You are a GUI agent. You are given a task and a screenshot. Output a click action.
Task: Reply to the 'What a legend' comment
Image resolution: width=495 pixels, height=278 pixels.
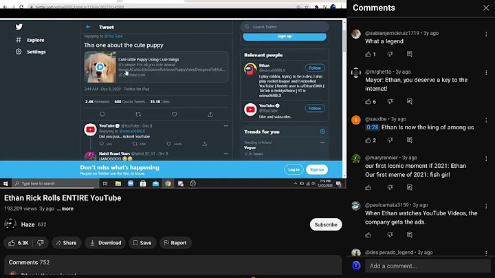click(410, 54)
